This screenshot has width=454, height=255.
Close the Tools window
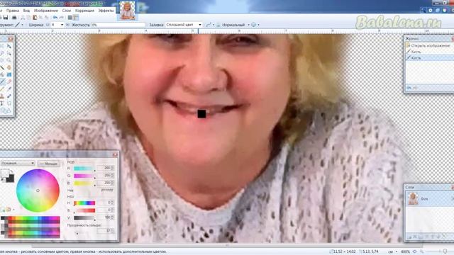pos(11,38)
